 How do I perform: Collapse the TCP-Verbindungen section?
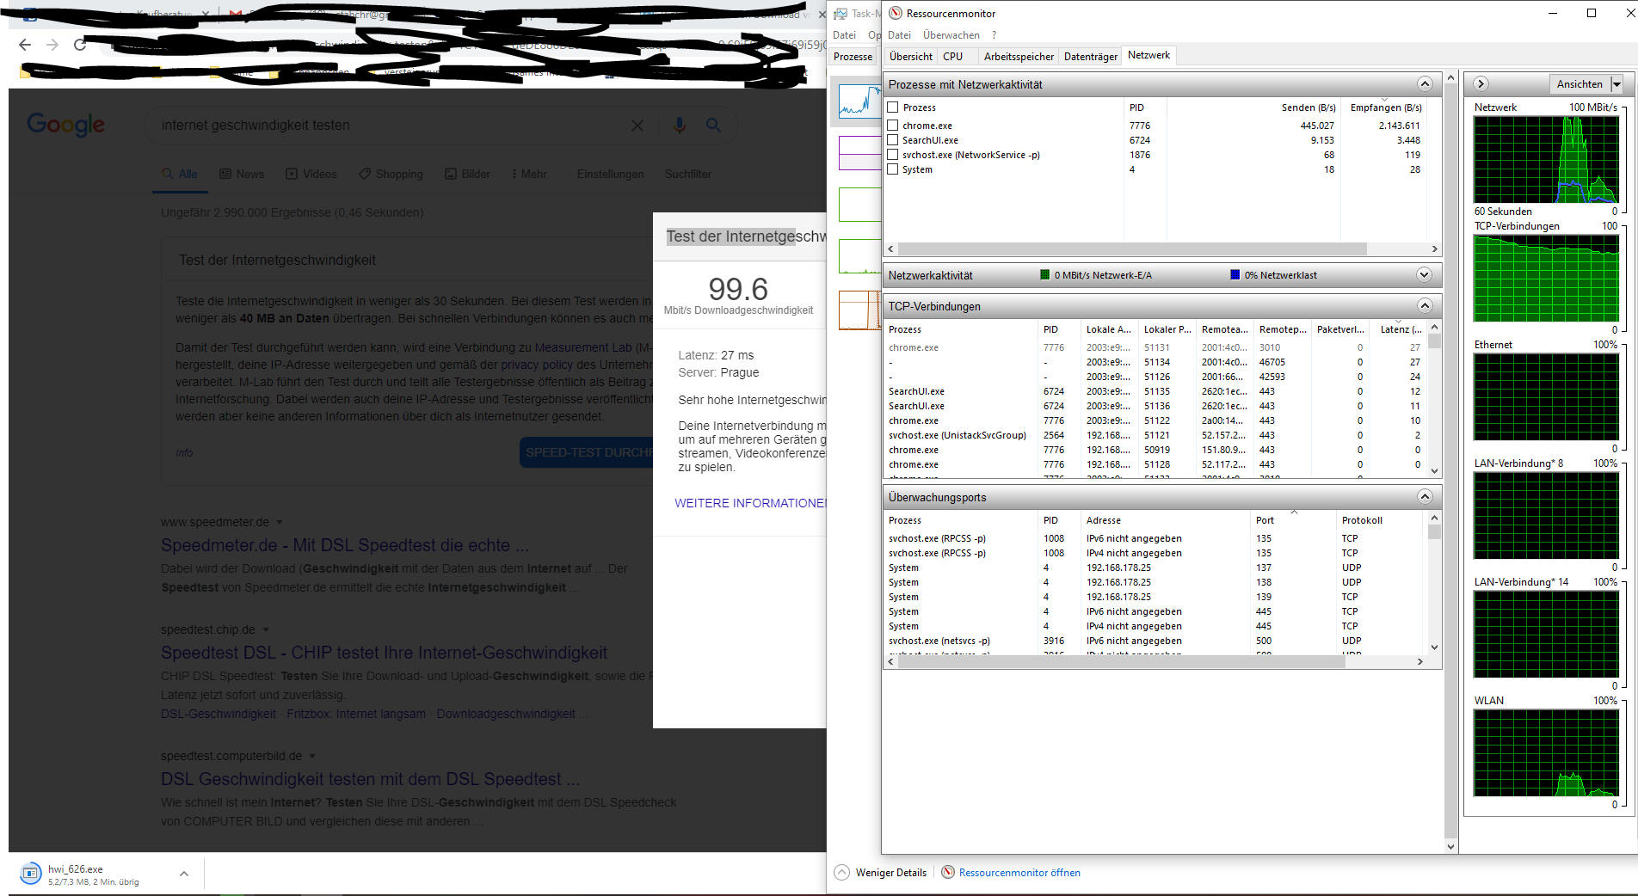[1425, 306]
